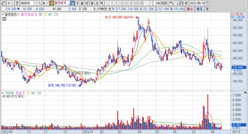Select the 틱 (tick) chart tab
Image resolution: width=248 pixels, height=134 pixels.
click(101, 3)
